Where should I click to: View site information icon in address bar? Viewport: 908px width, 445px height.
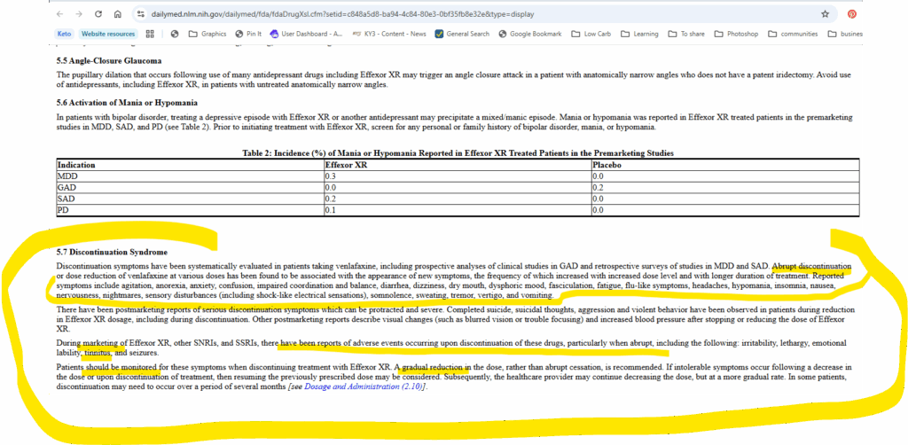click(x=141, y=15)
